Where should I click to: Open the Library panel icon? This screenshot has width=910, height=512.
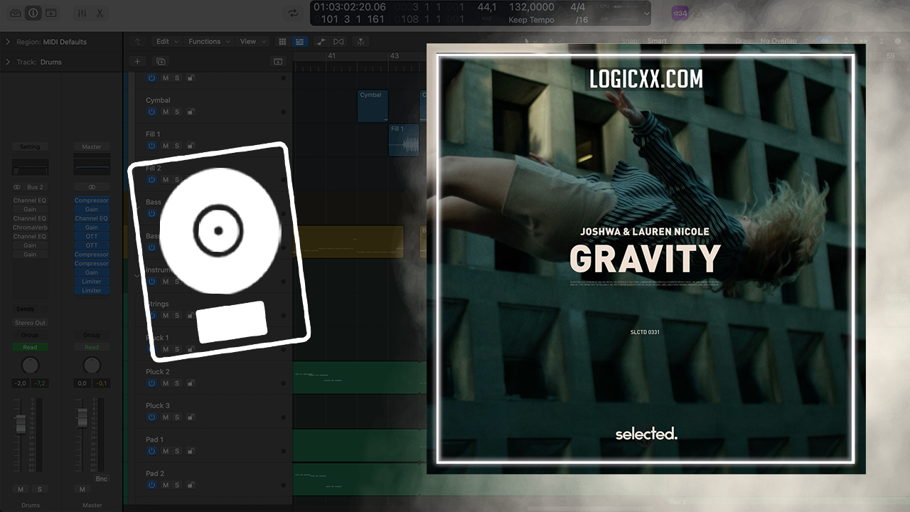[16, 13]
